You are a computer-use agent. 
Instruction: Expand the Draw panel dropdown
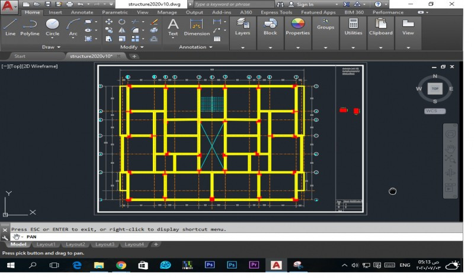tap(51, 47)
